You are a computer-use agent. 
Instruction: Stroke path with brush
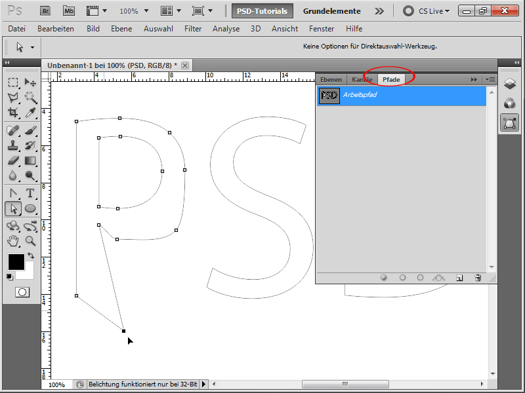pos(402,278)
